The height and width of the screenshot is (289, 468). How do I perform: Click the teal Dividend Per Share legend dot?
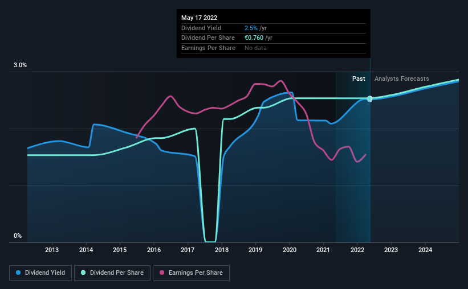(83, 273)
